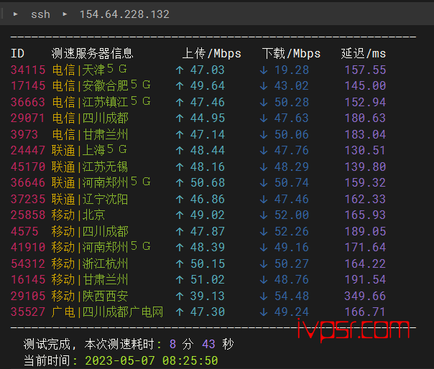Click latency value 145.00
Screen dimensions: 434x369
[x=365, y=85]
